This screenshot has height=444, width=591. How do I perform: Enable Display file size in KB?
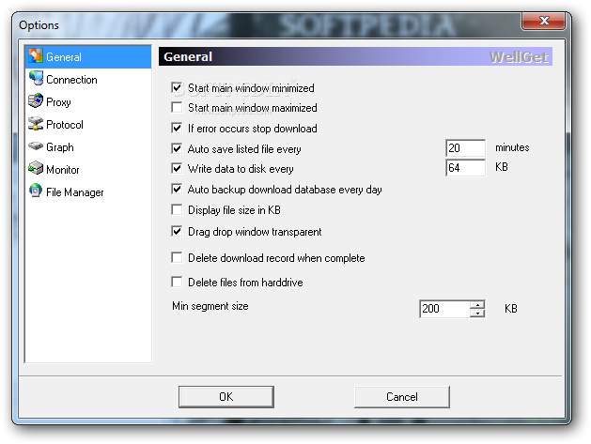point(177,209)
